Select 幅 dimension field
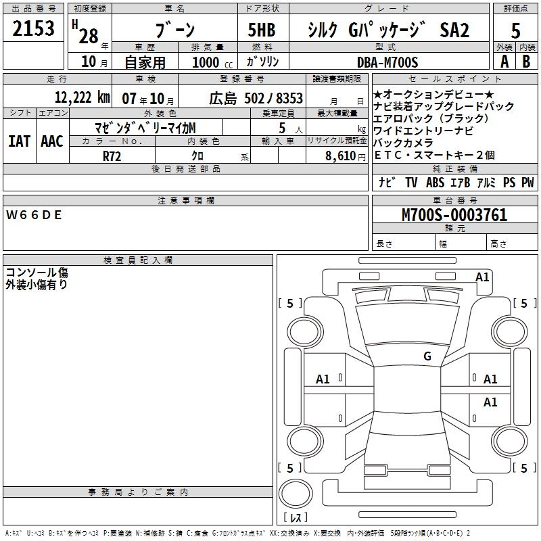The image size is (541, 541). [x=461, y=243]
